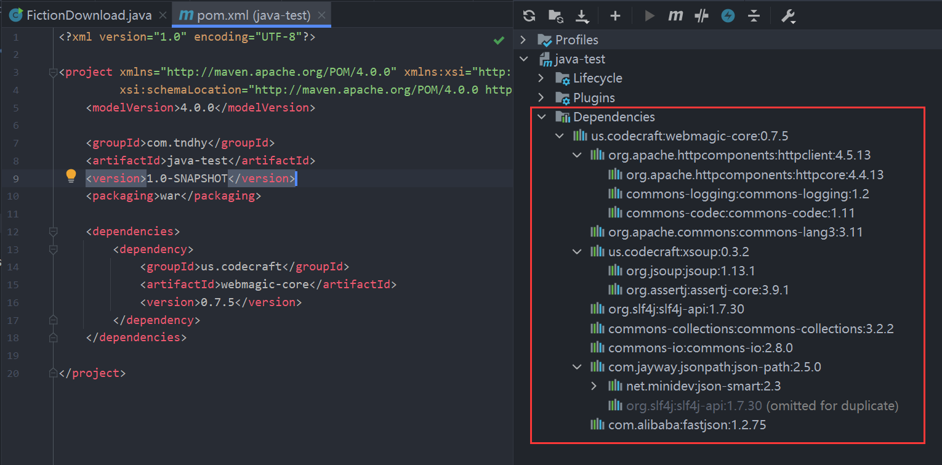The image size is (942, 465).
Task: Close the pom.xml editor tab
Action: [320, 15]
